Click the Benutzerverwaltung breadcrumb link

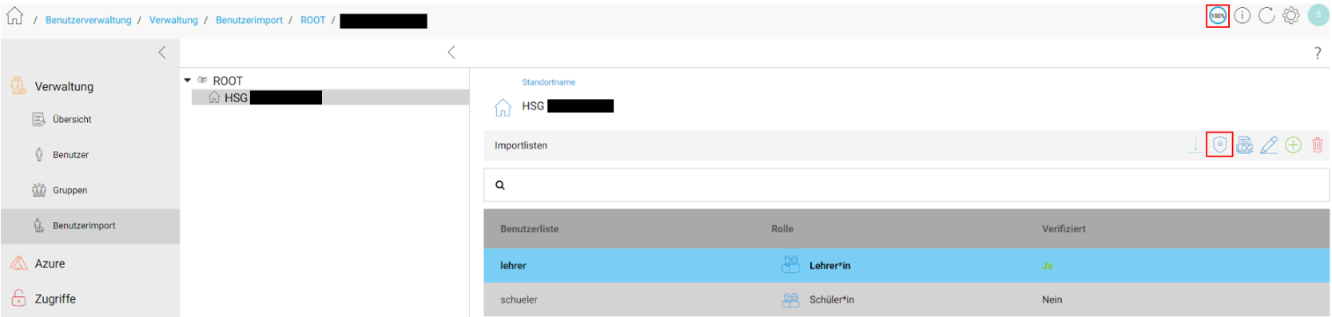pos(89,20)
